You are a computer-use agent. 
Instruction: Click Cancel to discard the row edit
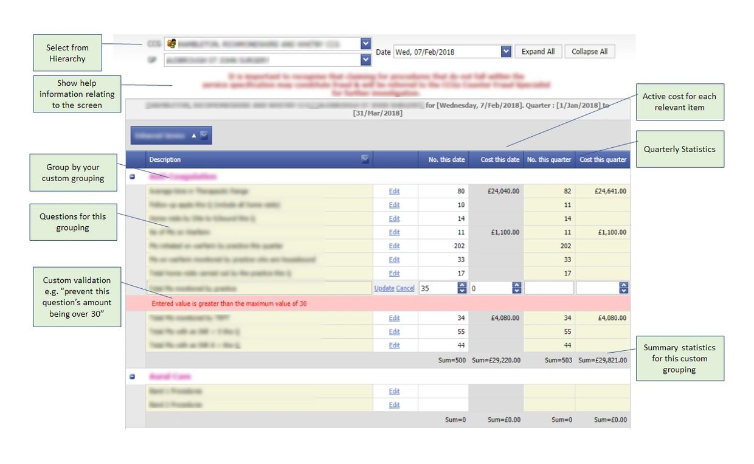404,288
